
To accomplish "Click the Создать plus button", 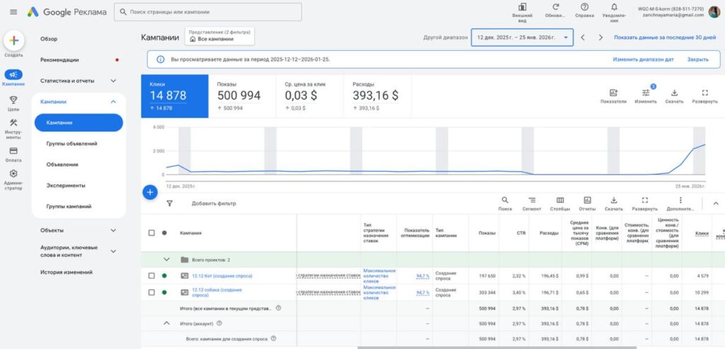I will click(14, 40).
